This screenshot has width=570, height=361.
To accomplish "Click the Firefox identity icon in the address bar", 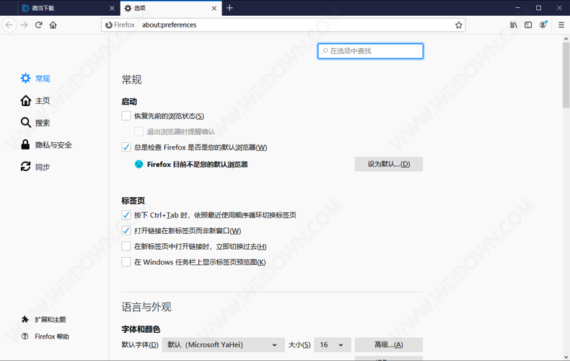I will coord(109,25).
